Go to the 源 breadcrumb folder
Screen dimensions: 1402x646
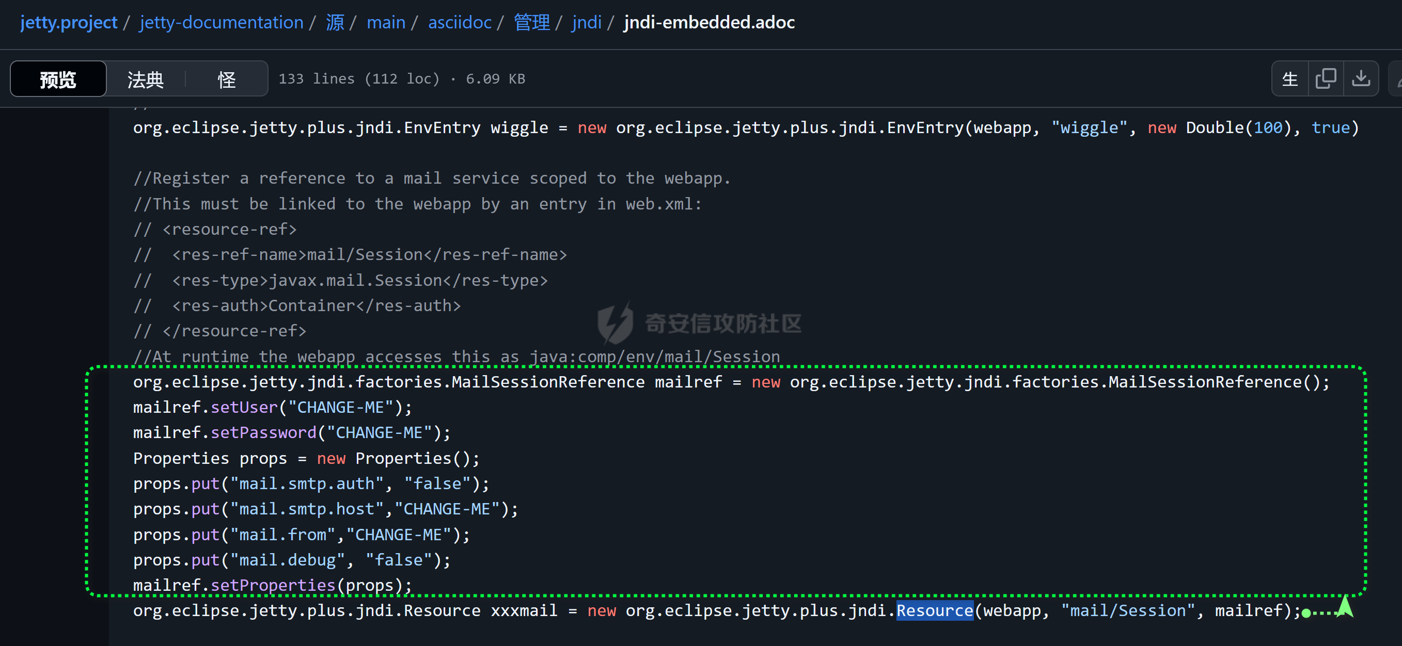[335, 22]
